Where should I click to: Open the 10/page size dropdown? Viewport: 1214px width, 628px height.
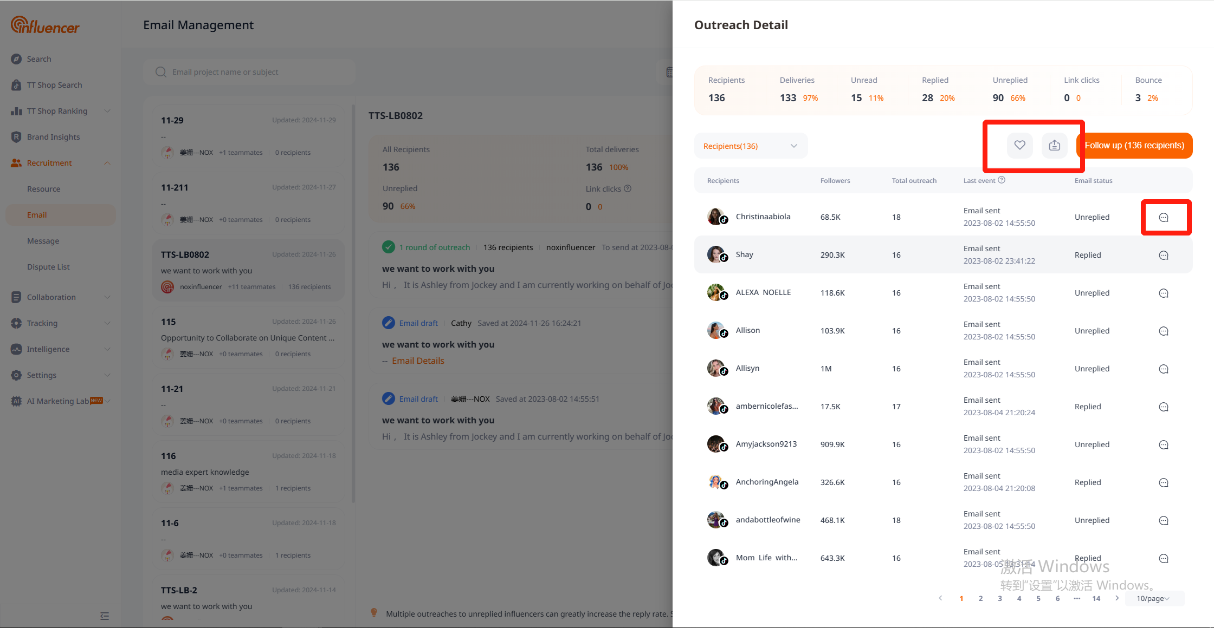(1153, 598)
